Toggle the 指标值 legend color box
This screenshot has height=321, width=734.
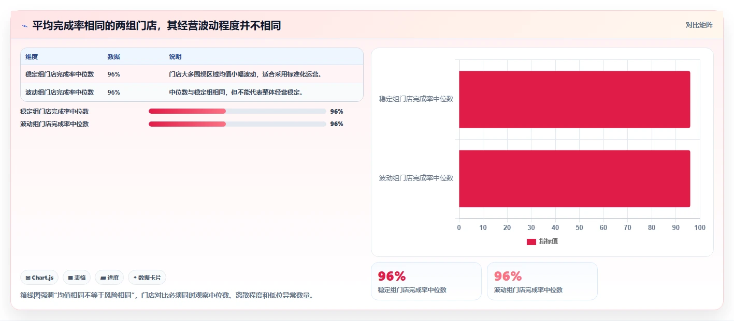pos(531,241)
